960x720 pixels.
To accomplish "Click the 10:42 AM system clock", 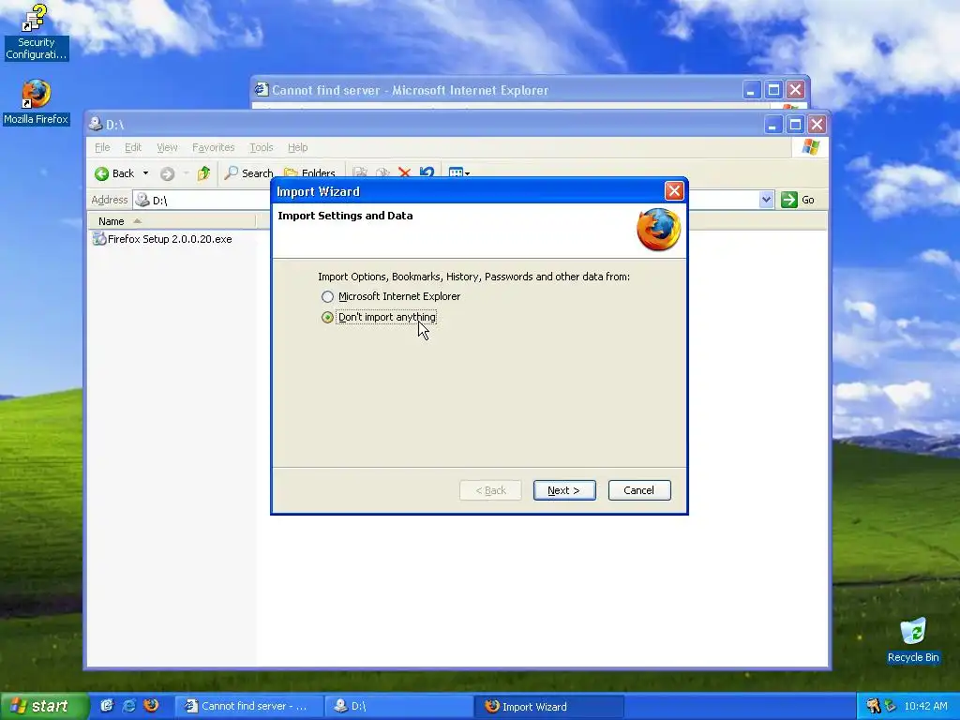I will 925,706.
